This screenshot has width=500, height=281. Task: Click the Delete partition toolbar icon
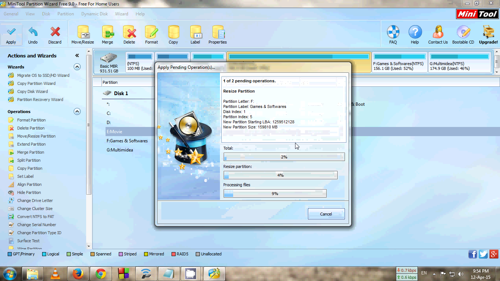129,33
